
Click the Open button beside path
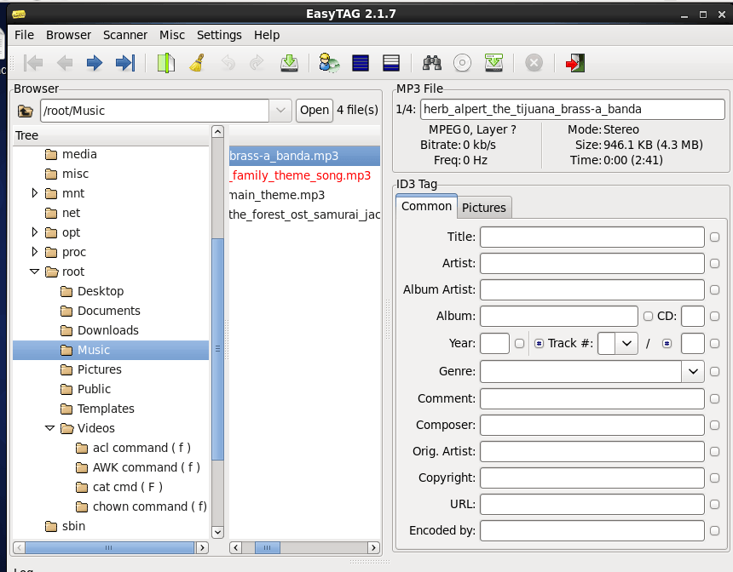click(x=315, y=110)
